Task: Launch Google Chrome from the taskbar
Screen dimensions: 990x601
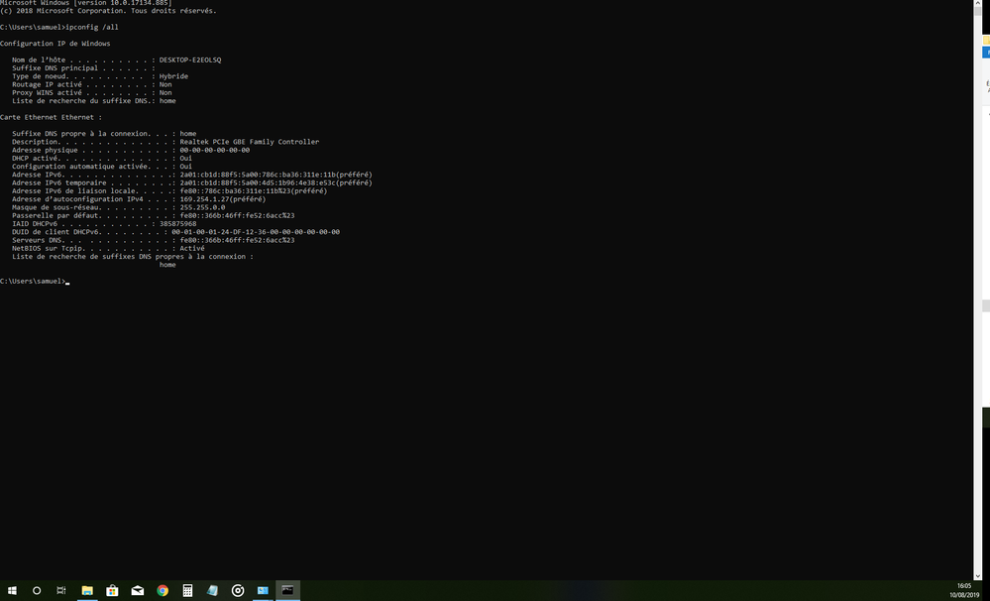Action: point(163,590)
